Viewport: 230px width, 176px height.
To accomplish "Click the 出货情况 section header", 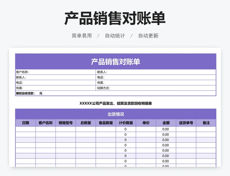I will [x=115, y=114].
